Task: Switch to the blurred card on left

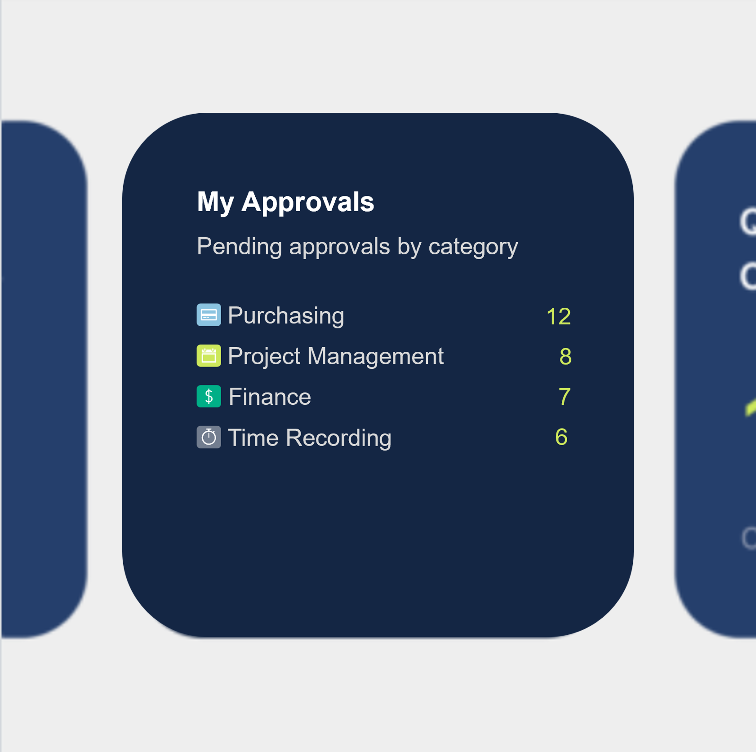Action: [x=44, y=379]
